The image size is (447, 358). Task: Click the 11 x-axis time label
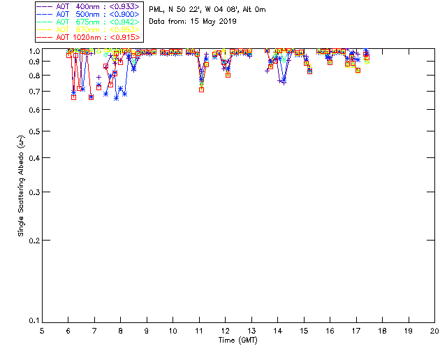coord(199,331)
